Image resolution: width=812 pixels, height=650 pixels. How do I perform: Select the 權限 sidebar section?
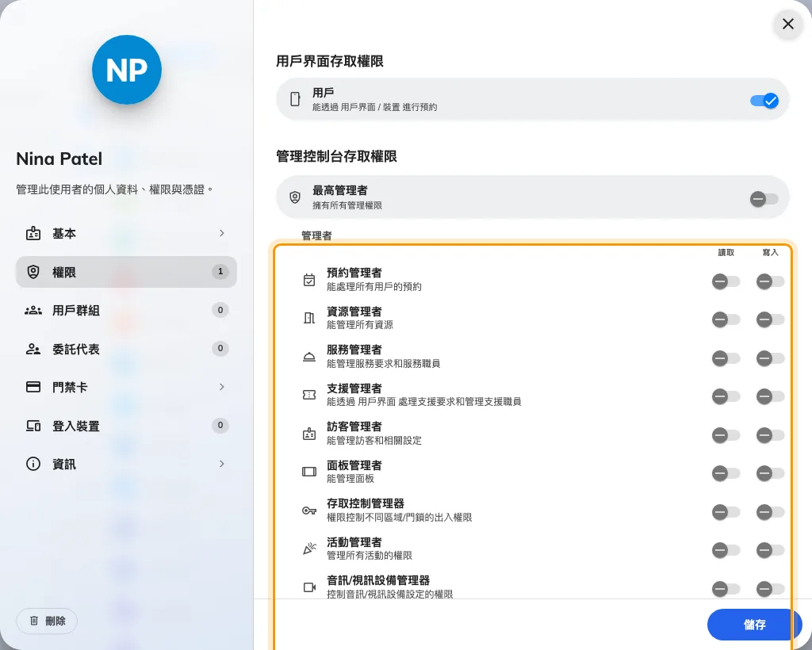click(126, 272)
